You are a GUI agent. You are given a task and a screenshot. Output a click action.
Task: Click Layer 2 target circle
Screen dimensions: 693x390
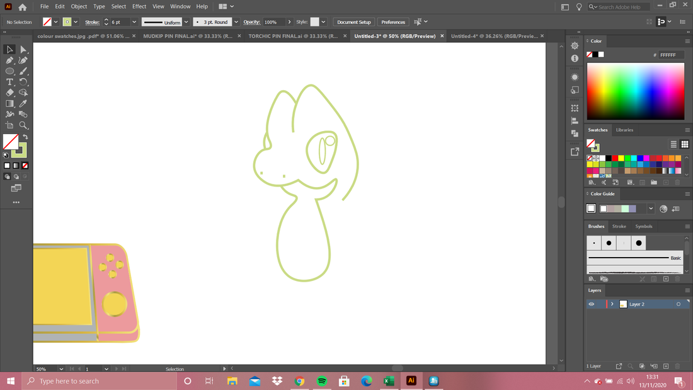[x=679, y=304]
